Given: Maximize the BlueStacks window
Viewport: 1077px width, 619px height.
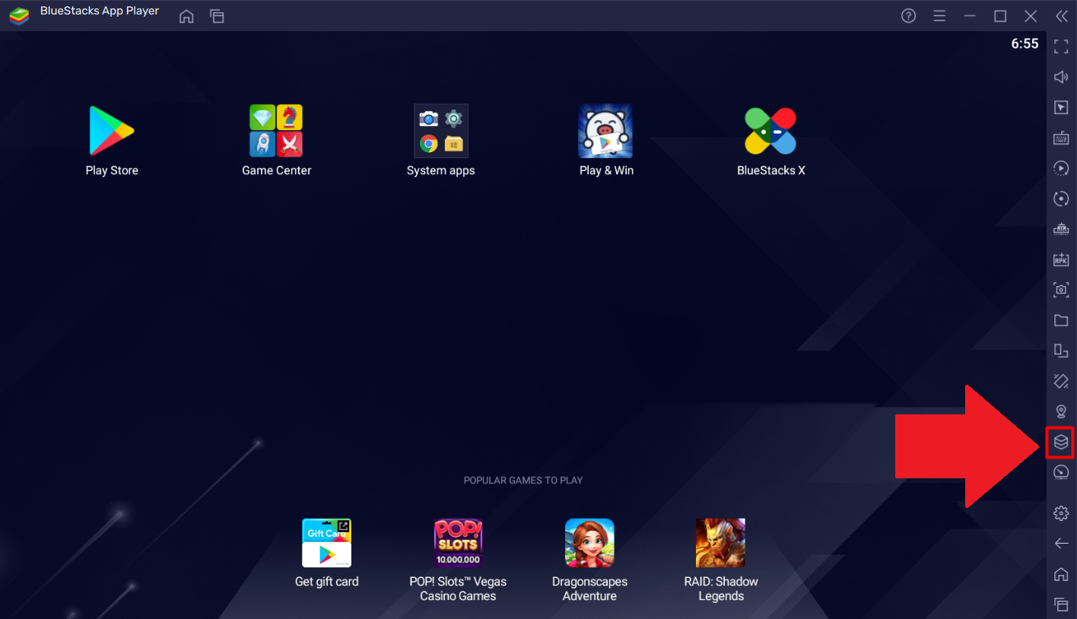Looking at the screenshot, I should [1000, 16].
